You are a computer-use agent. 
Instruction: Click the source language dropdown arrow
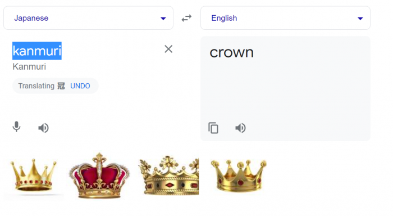(x=163, y=19)
